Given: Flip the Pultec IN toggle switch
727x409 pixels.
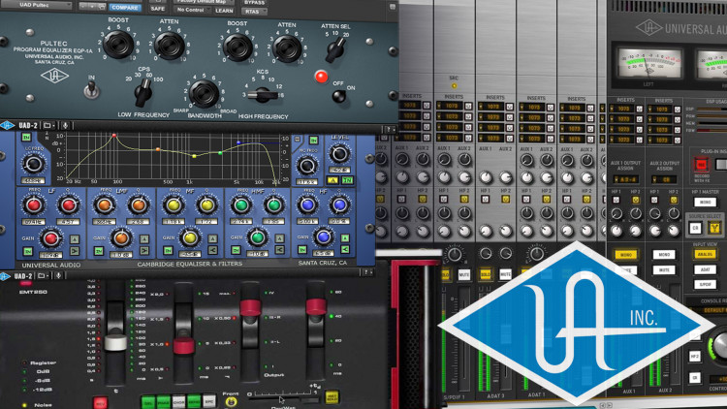Looking at the screenshot, I should click(x=90, y=89).
